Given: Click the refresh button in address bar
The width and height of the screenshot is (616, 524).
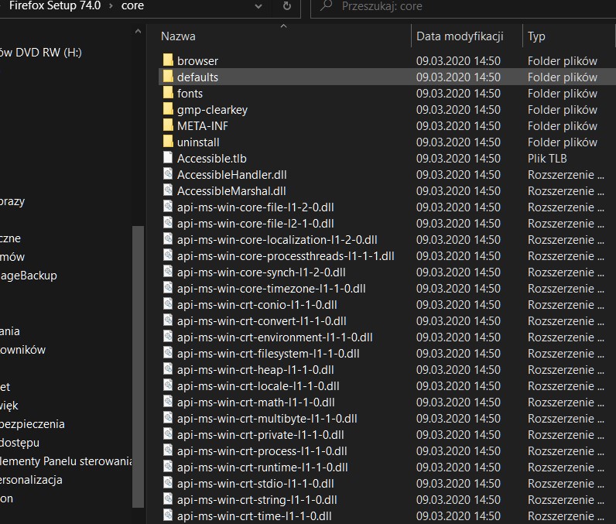Looking at the screenshot, I should click(x=287, y=6).
